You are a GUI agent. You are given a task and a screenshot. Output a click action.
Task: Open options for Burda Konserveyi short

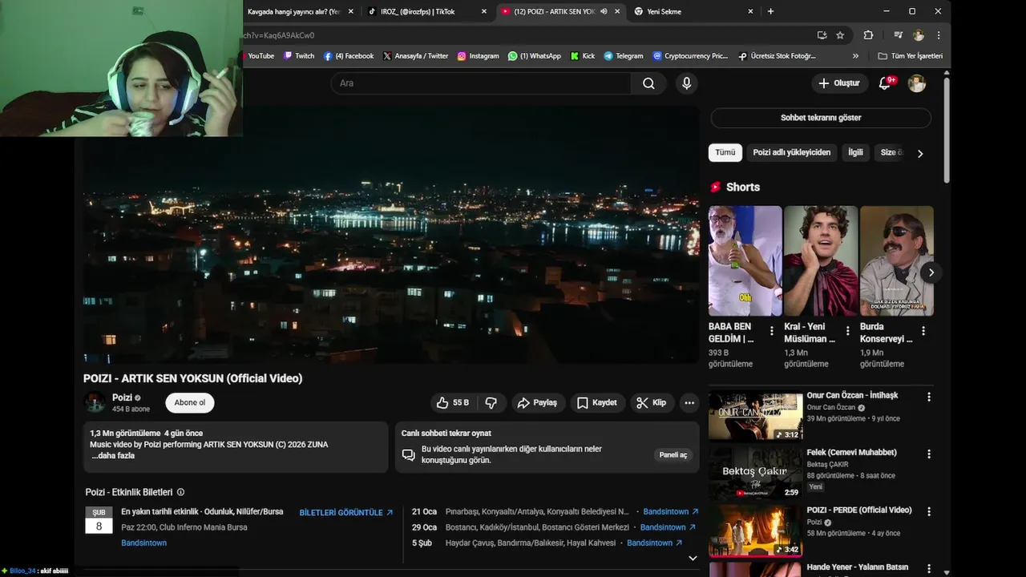tap(923, 330)
